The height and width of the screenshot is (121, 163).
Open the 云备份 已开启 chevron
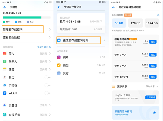(50, 105)
